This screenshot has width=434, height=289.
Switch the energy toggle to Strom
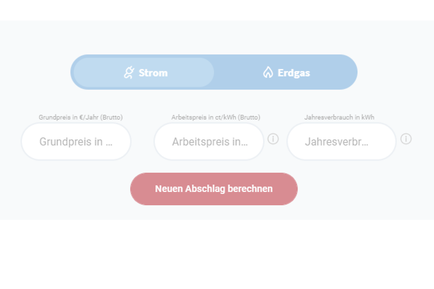click(x=144, y=72)
